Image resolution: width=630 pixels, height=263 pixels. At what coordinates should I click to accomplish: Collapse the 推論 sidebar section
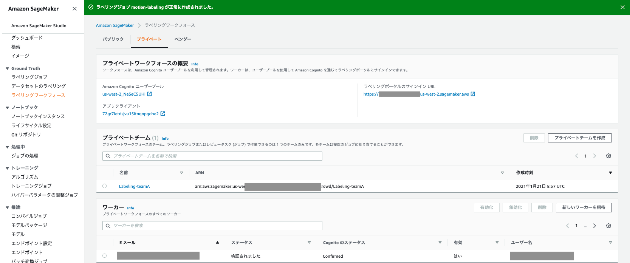7,207
